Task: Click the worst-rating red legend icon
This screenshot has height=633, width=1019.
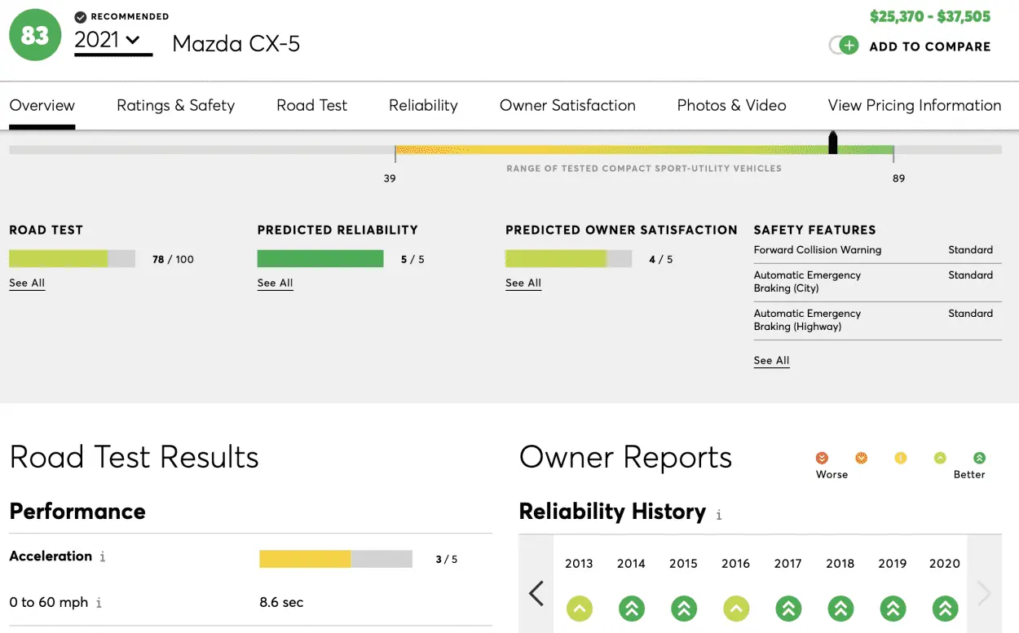Action: click(822, 458)
